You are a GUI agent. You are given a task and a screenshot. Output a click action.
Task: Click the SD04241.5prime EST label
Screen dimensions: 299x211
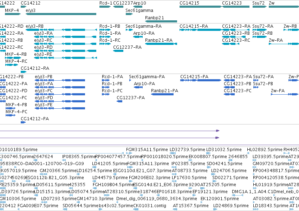(x=225, y=164)
